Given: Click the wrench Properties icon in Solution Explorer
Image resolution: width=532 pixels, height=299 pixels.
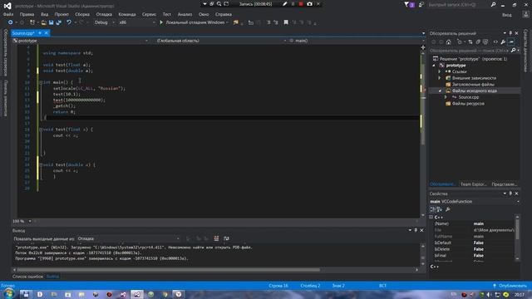Looking at the screenshot, I should [x=503, y=42].
